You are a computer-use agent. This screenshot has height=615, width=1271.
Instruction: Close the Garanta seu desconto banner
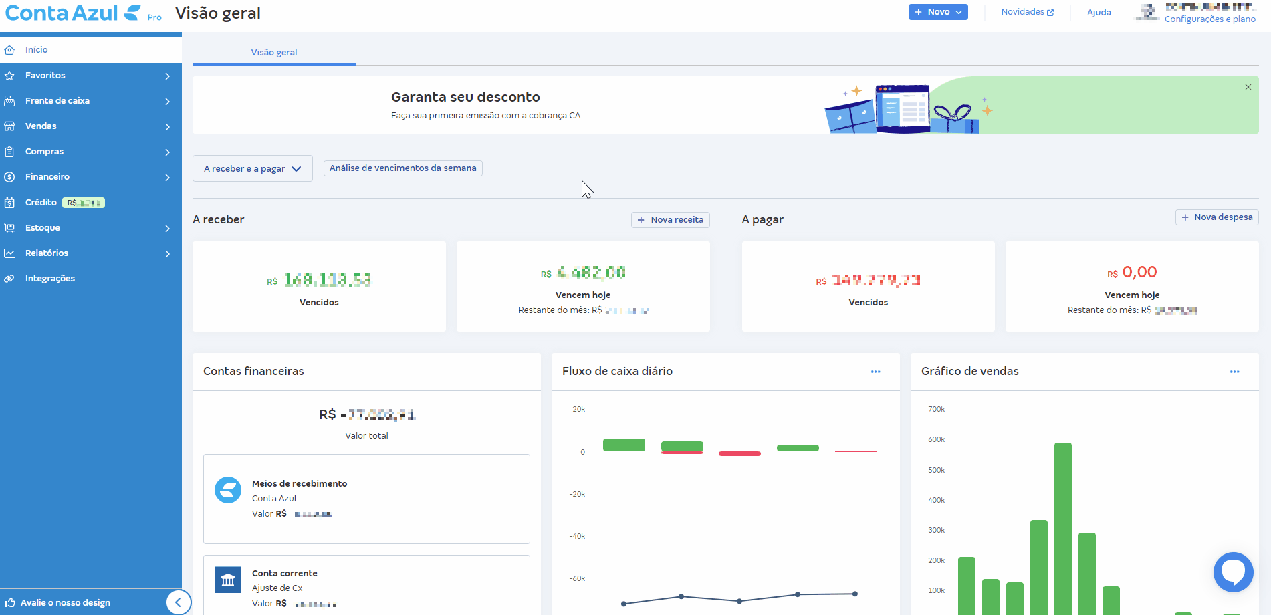point(1248,87)
